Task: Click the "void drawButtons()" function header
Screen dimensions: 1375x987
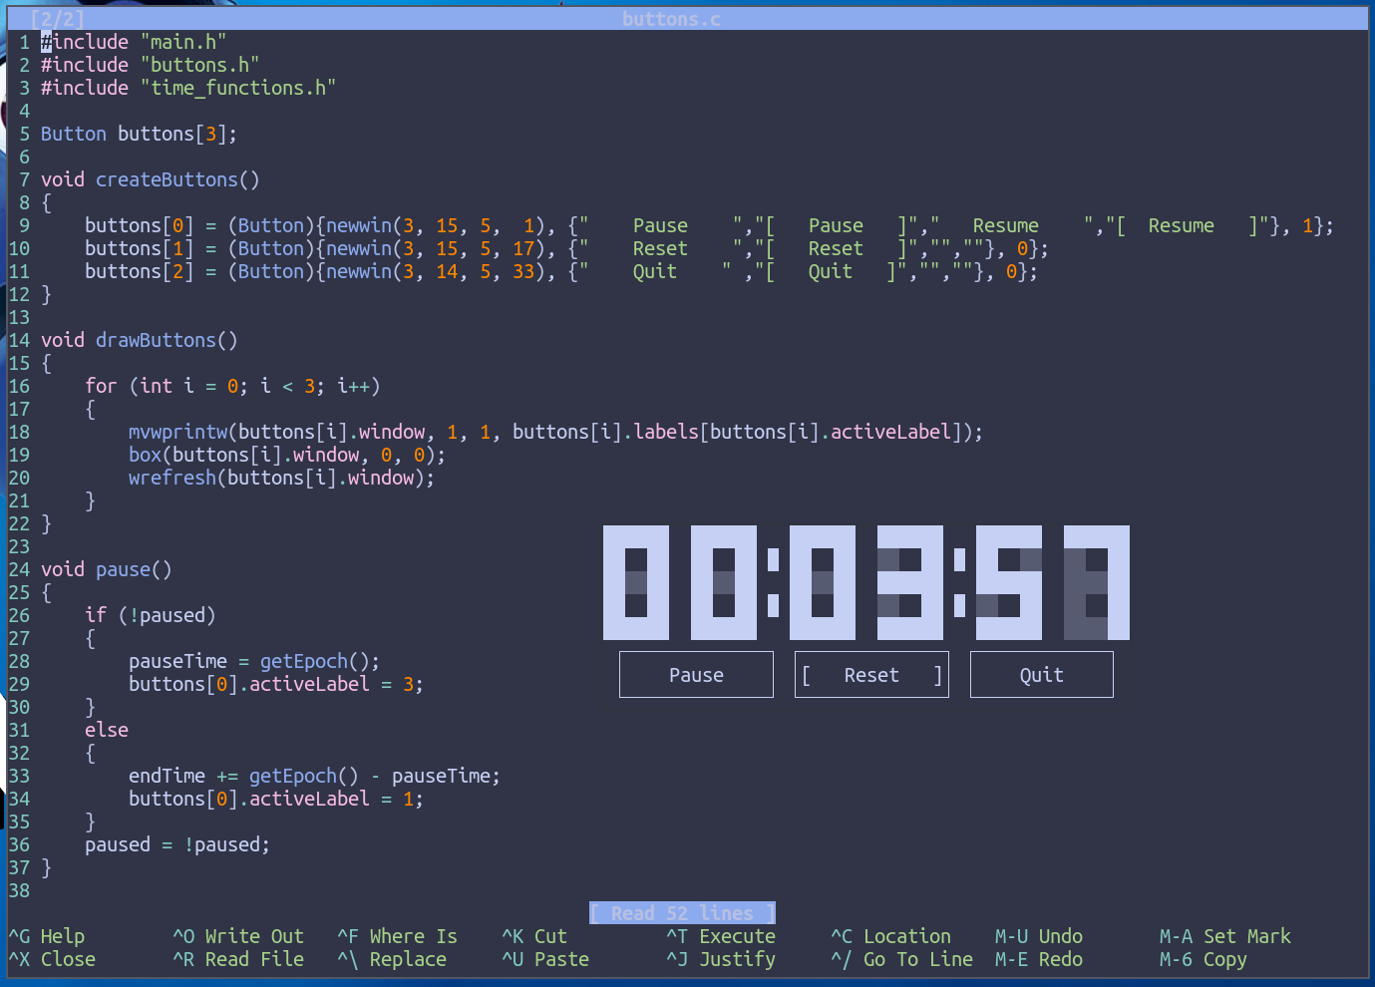Action: point(140,340)
